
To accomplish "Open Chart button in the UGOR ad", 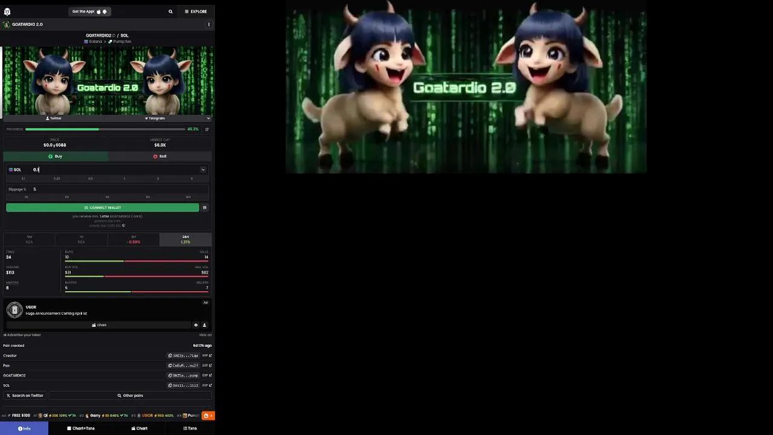I will click(x=99, y=325).
